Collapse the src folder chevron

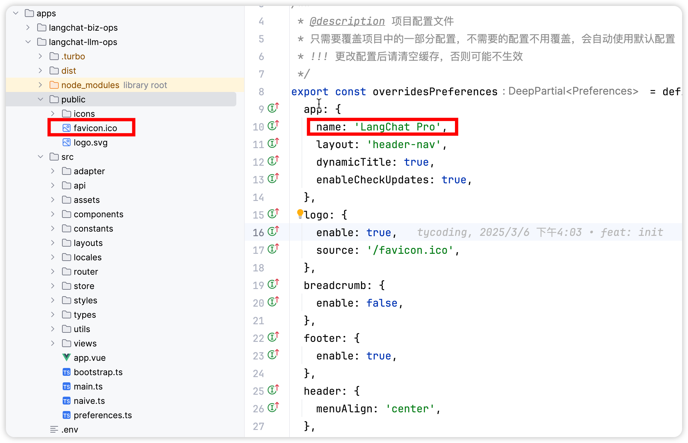(x=40, y=157)
